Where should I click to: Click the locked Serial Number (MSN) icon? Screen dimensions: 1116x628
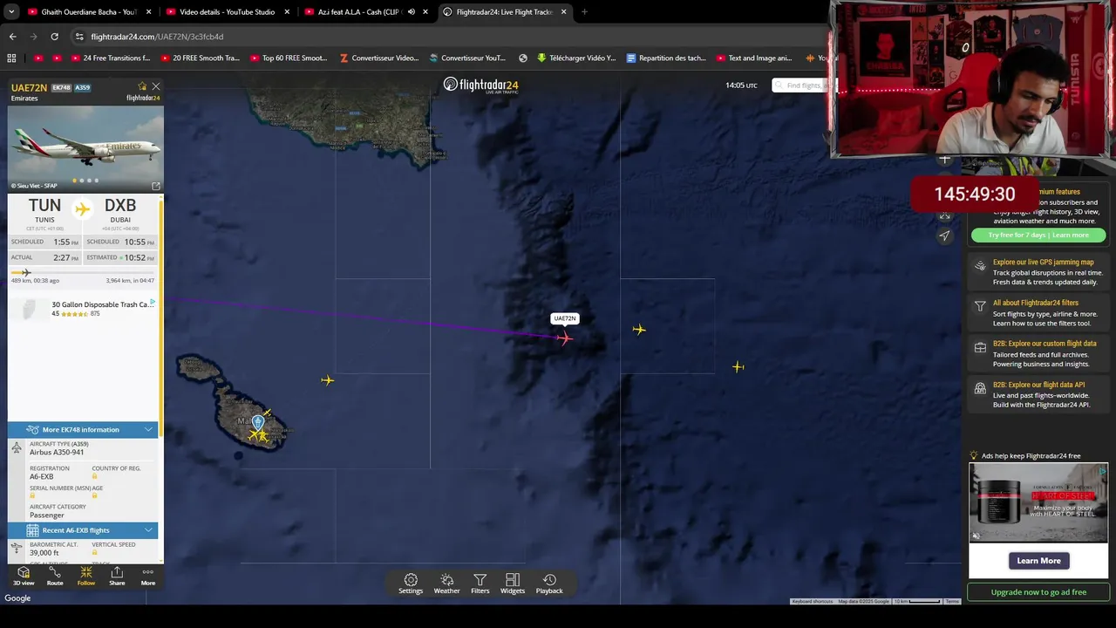tap(32, 496)
